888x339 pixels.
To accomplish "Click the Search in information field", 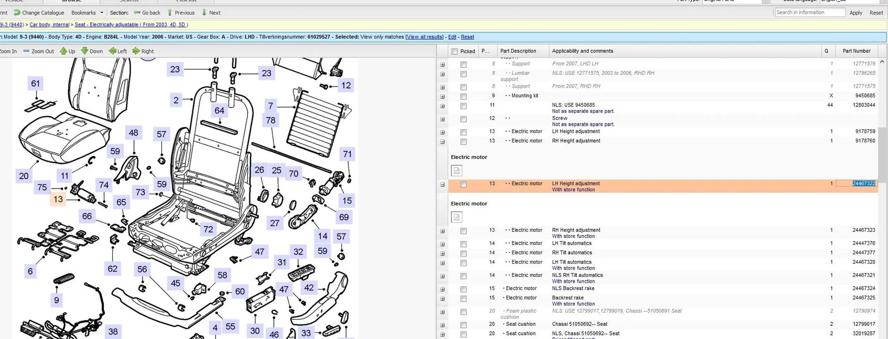I will (x=810, y=12).
